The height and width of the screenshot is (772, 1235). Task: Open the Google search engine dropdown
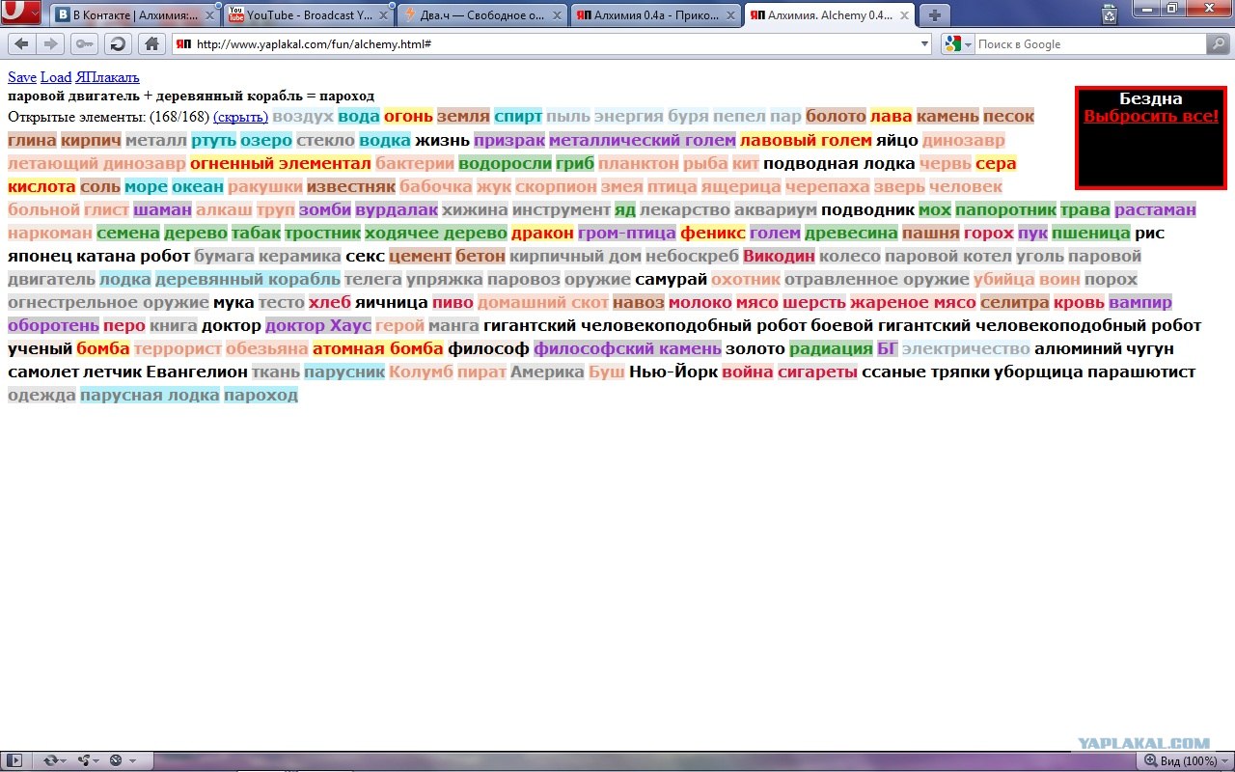958,43
